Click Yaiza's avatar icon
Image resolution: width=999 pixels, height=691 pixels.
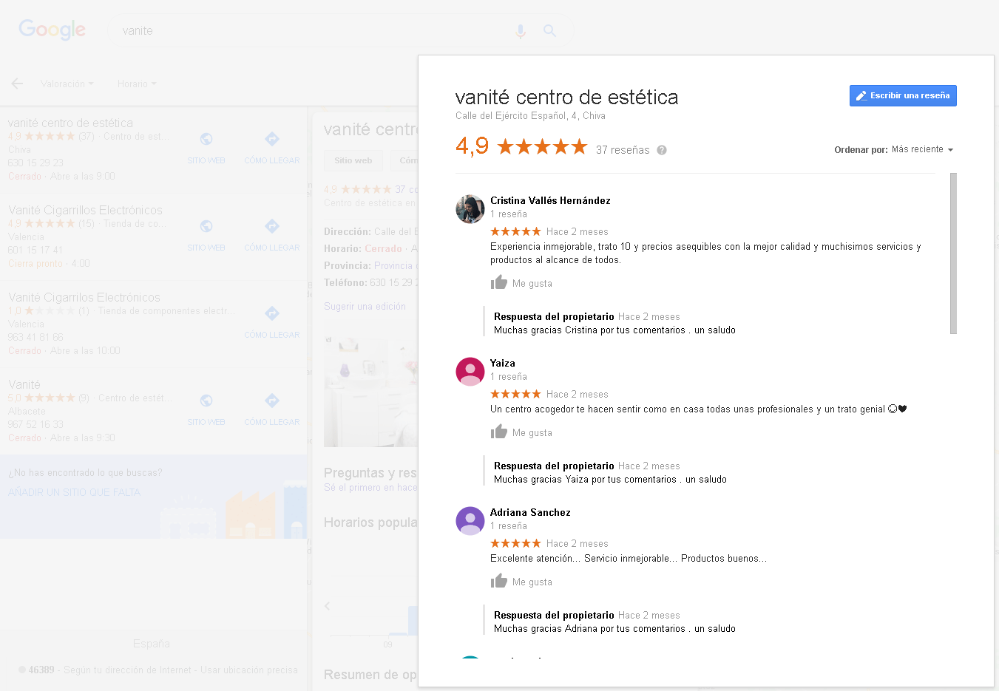(x=470, y=372)
